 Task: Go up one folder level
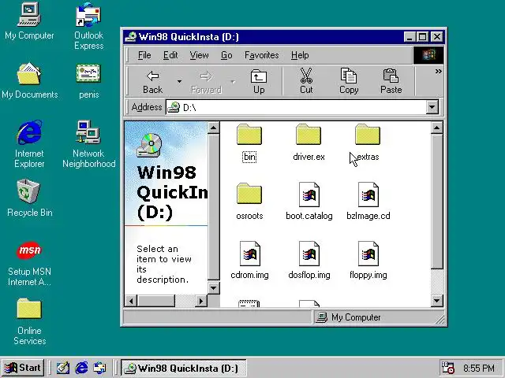coord(259,82)
